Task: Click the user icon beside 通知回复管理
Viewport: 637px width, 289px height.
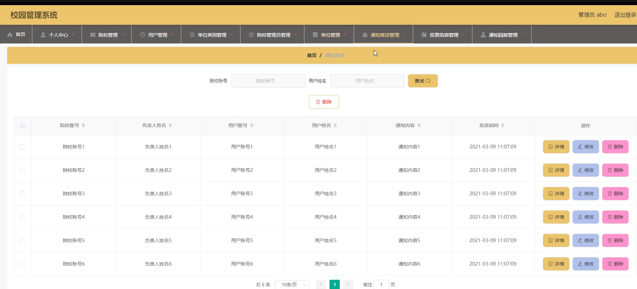Action: tap(483, 35)
